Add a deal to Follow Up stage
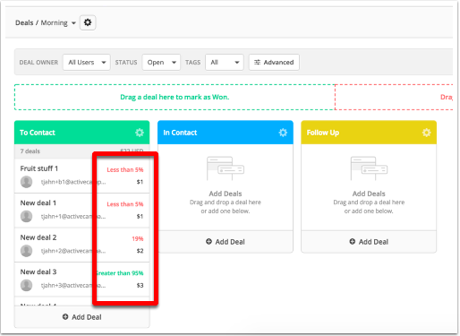The height and width of the screenshot is (336, 460). tap(369, 242)
